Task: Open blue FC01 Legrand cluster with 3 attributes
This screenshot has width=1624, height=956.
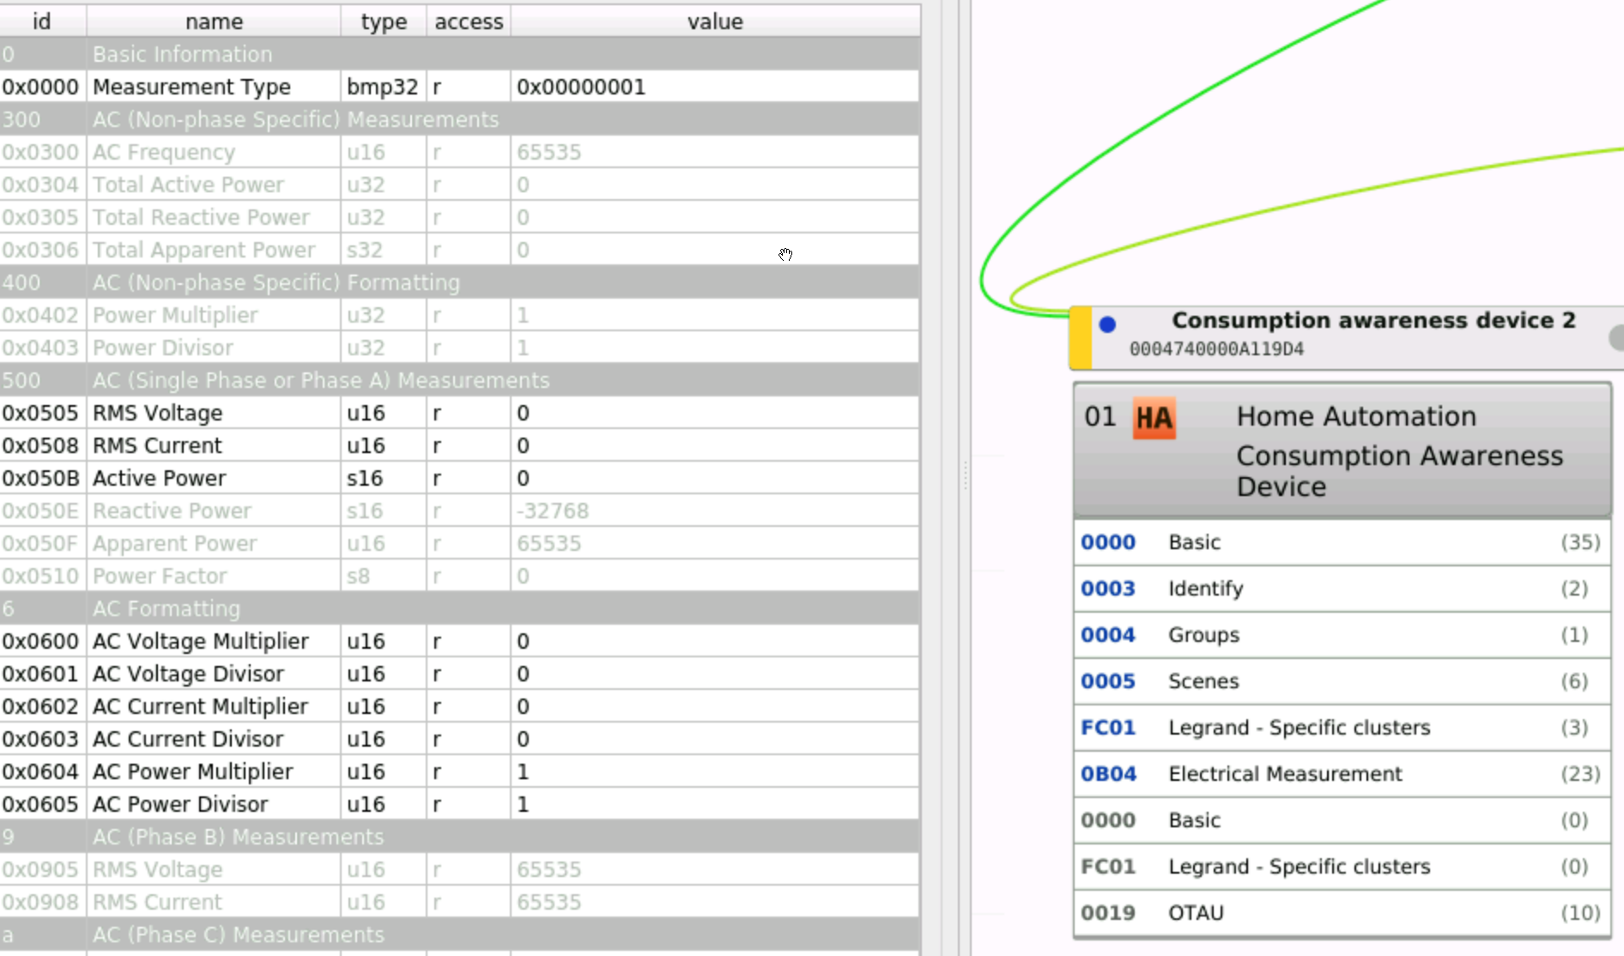Action: point(1342,728)
